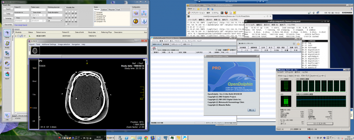Click the Resource Monitor button in Task Manager
The width and height of the screenshot is (354, 140).
[319, 123]
